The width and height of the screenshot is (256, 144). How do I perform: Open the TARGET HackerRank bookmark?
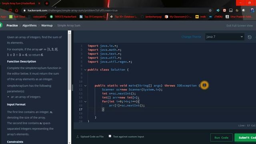63,17
